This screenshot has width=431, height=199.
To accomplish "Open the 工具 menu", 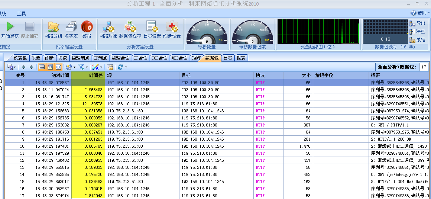I will pos(22,14).
